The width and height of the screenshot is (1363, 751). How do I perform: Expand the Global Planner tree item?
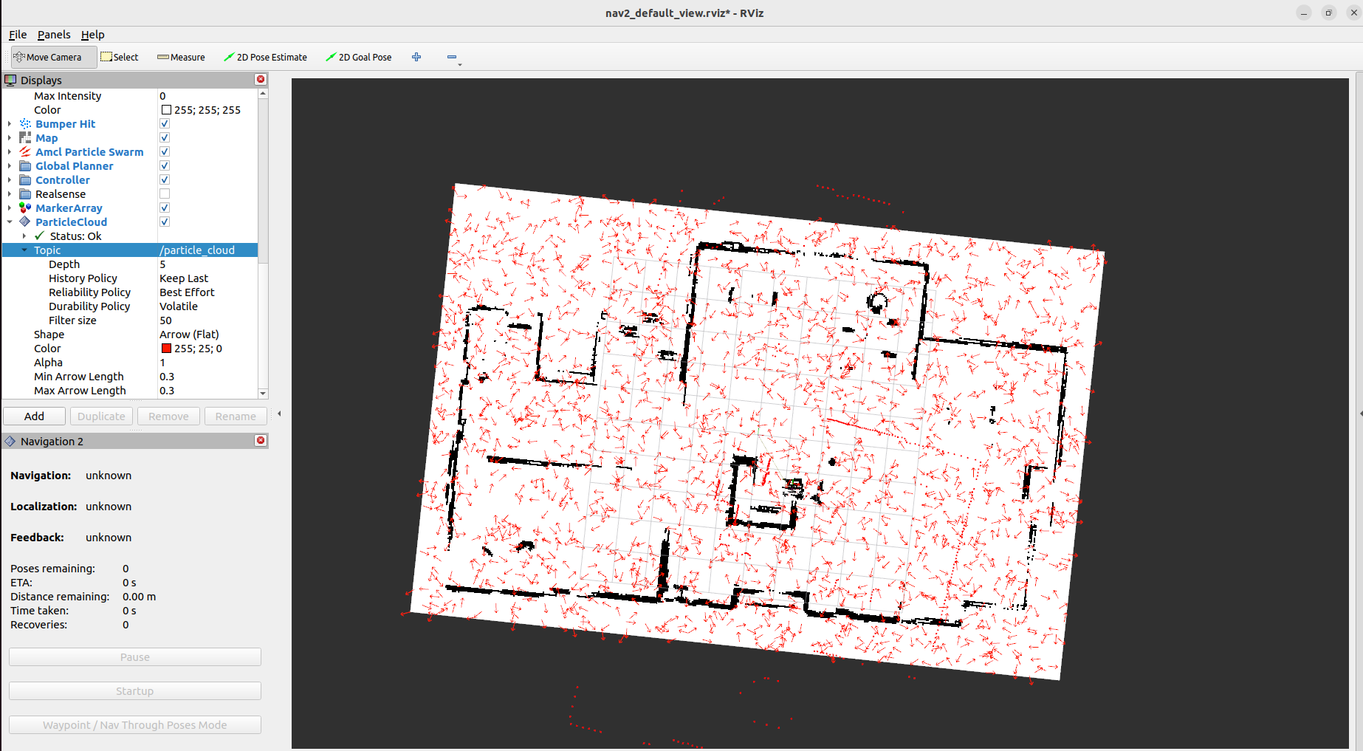click(8, 165)
